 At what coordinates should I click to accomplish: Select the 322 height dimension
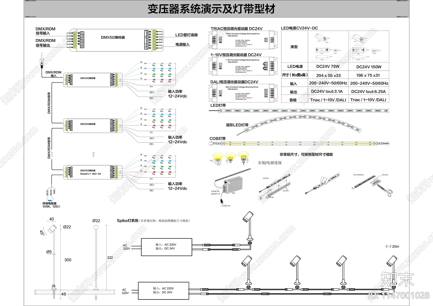110,258
